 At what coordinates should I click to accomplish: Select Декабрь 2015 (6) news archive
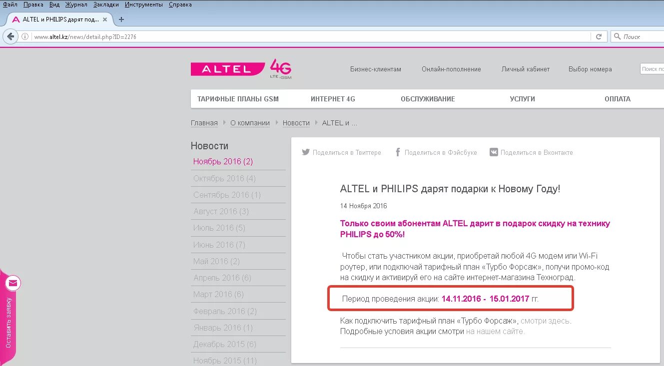[x=225, y=344]
